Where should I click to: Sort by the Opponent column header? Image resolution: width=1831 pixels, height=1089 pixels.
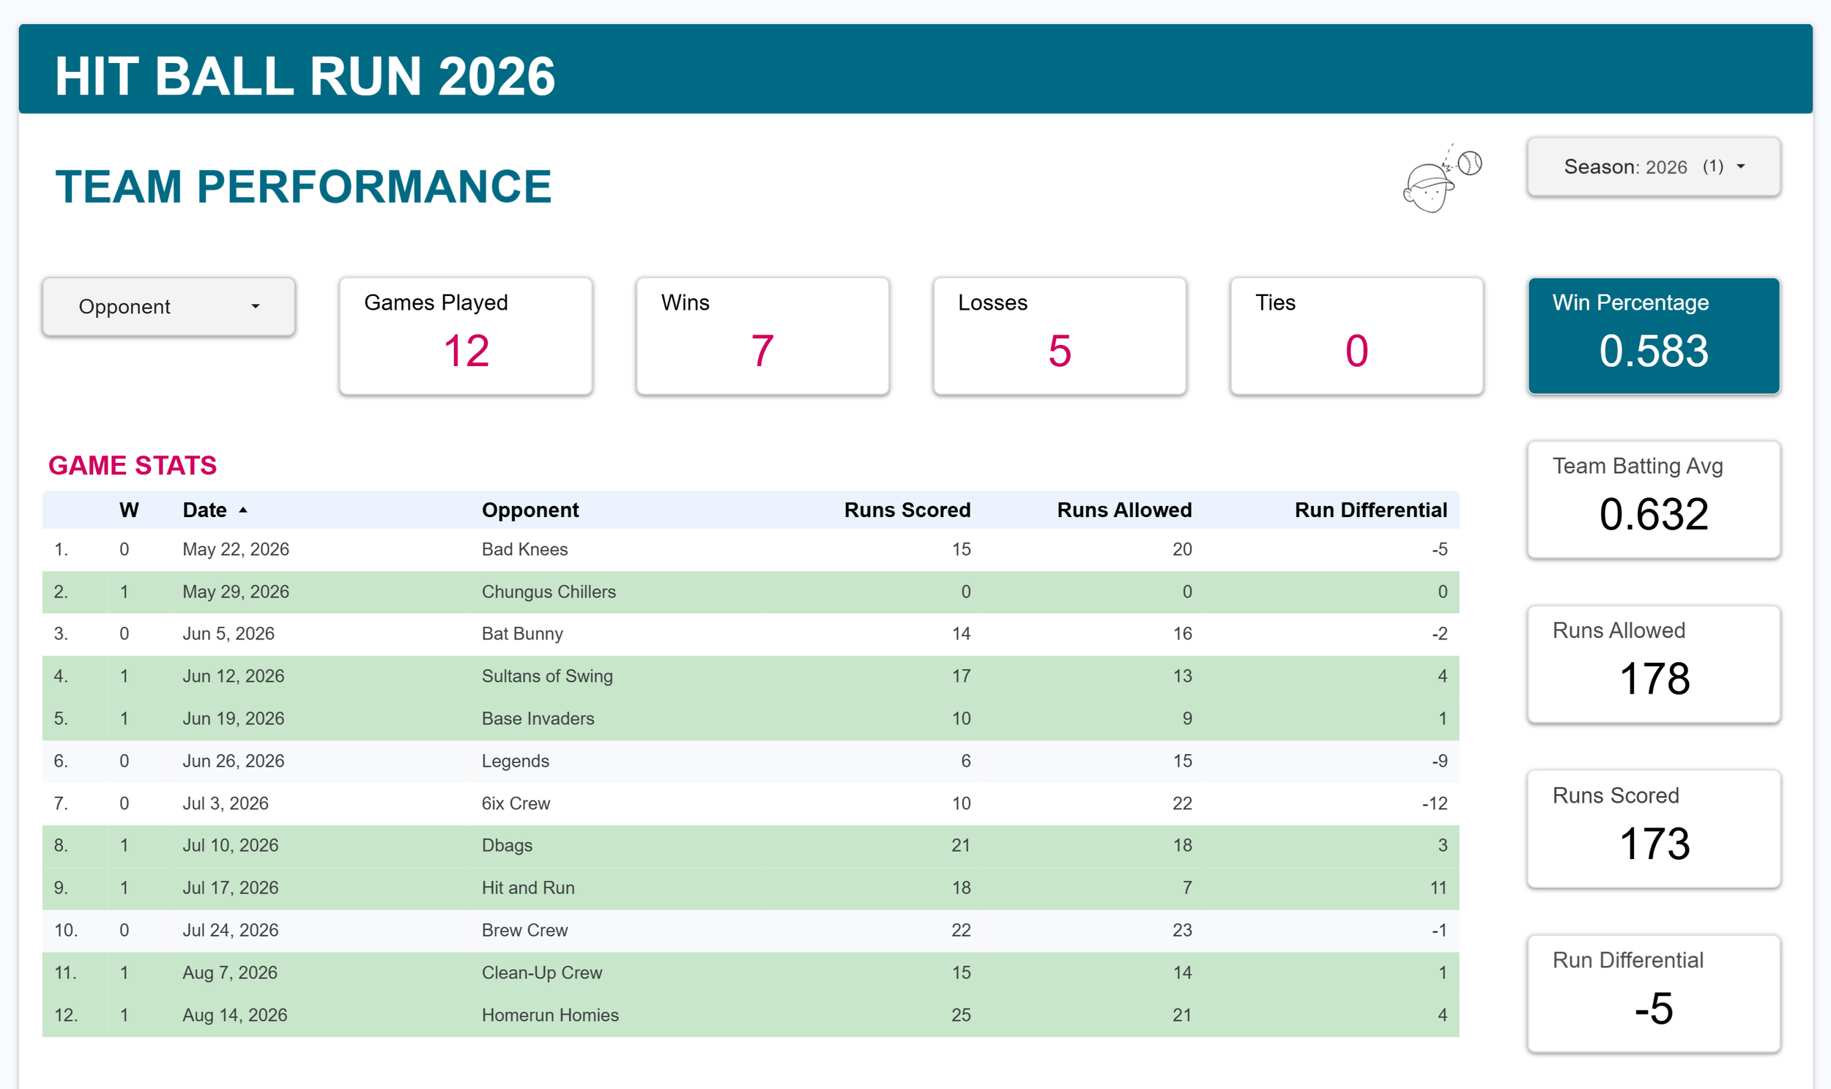[x=530, y=510]
